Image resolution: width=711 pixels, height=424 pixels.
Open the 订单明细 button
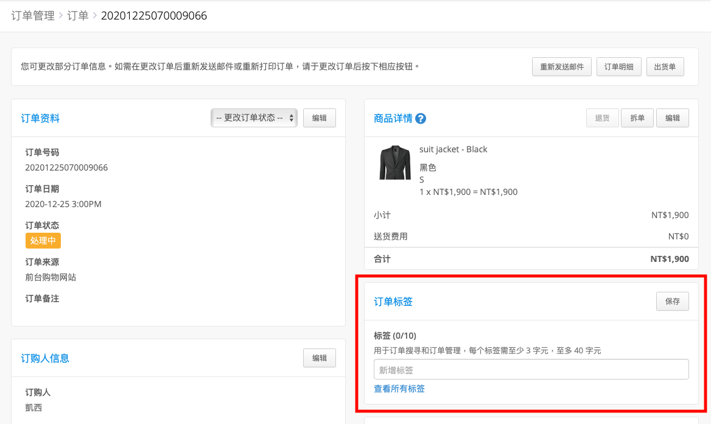pos(618,67)
